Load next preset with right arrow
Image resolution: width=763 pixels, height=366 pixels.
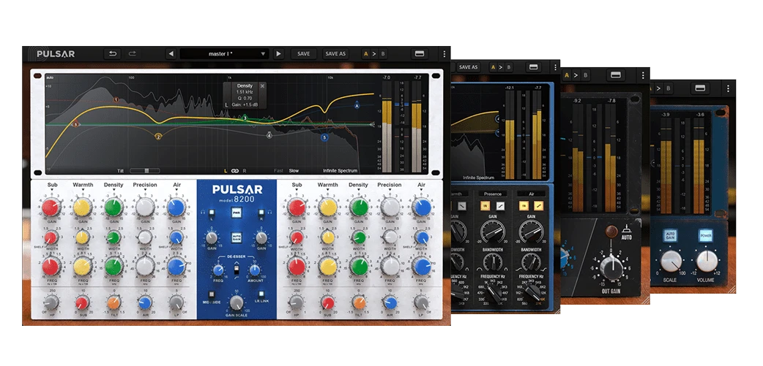(278, 53)
